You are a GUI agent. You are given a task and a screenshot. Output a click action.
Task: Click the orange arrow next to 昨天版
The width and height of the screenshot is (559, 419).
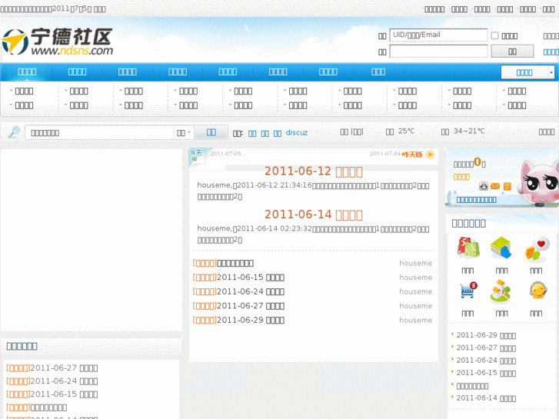[430, 155]
